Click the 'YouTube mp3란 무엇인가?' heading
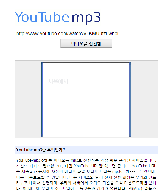 [41, 150]
